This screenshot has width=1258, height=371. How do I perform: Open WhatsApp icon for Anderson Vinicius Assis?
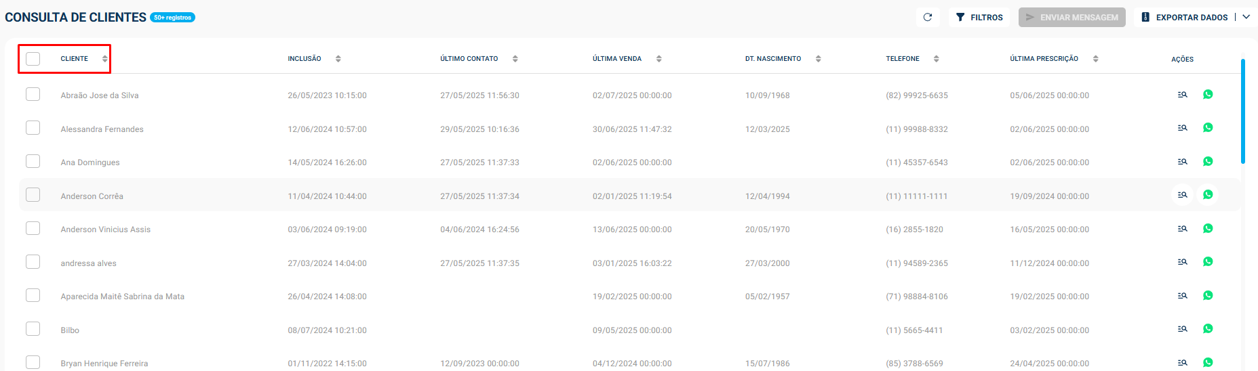[x=1208, y=228]
